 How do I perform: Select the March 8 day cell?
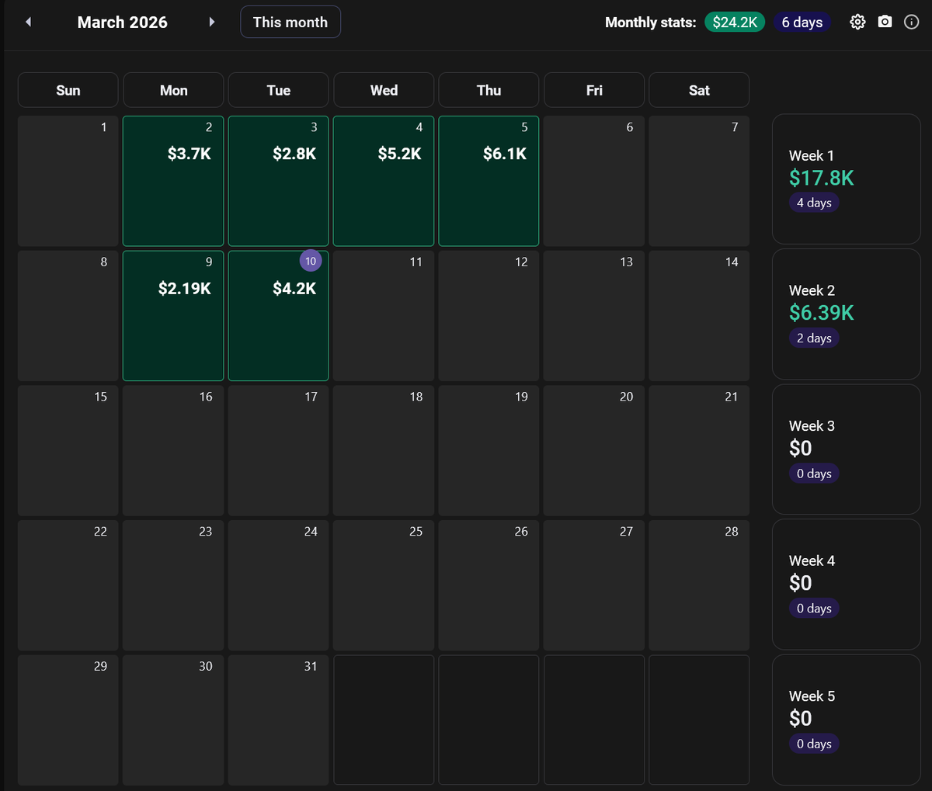coord(68,316)
